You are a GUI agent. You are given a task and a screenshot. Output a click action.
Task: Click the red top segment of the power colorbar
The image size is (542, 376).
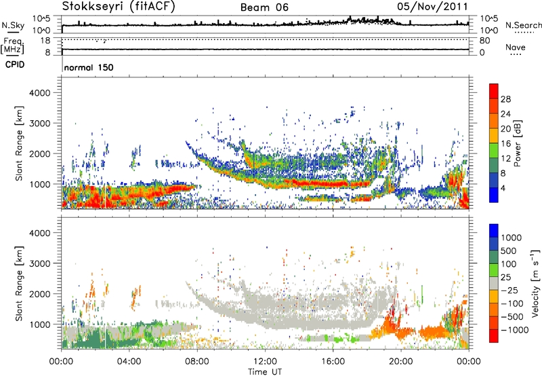494,91
